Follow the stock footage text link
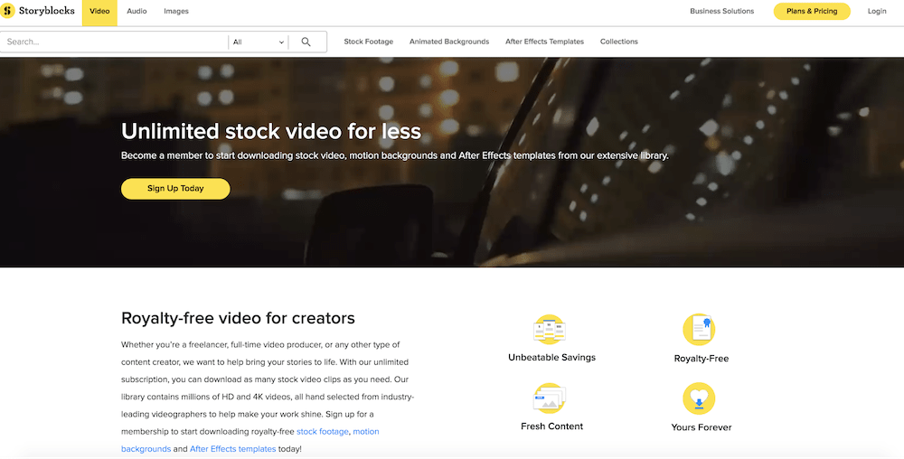Viewport: 904px width, 459px height. coord(322,432)
